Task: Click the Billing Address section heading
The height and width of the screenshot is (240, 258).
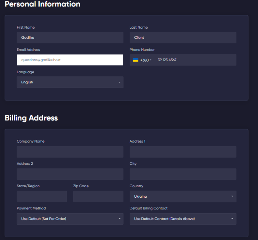Action: [31, 118]
